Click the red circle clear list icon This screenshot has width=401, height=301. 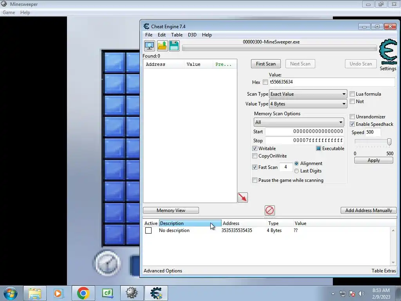pyautogui.click(x=269, y=210)
